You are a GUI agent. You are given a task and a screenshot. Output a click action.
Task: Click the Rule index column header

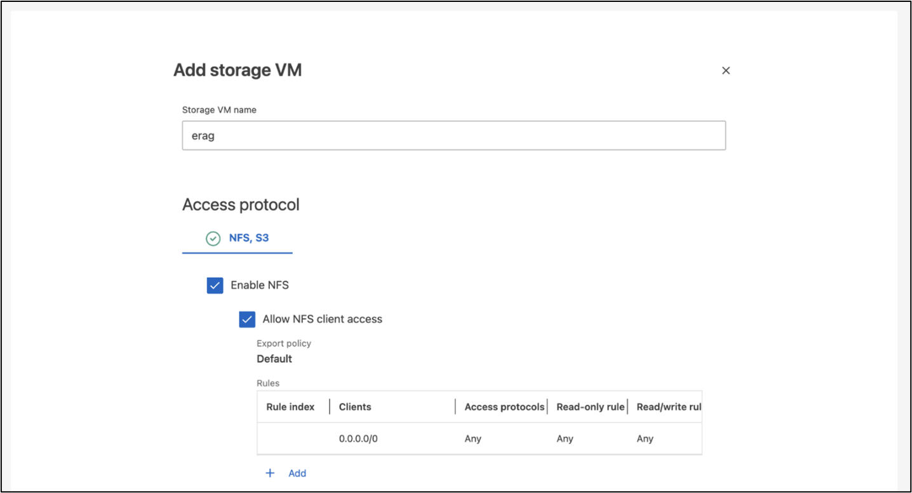pyautogui.click(x=290, y=407)
